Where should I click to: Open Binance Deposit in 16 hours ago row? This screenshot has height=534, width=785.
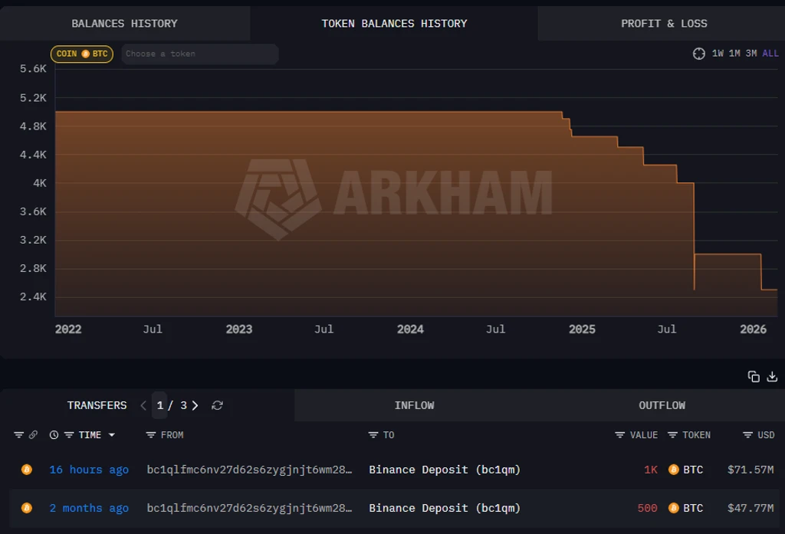pyautogui.click(x=445, y=470)
